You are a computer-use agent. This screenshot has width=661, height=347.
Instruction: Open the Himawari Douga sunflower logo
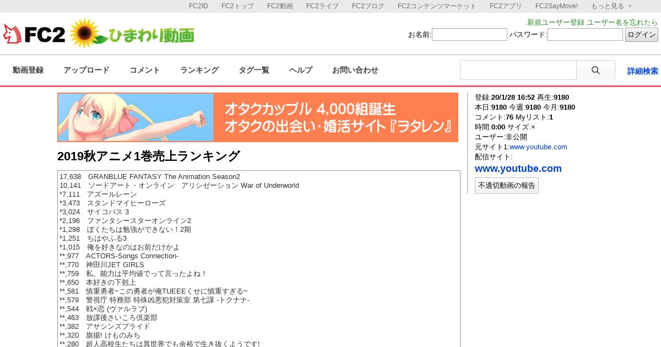(132, 34)
